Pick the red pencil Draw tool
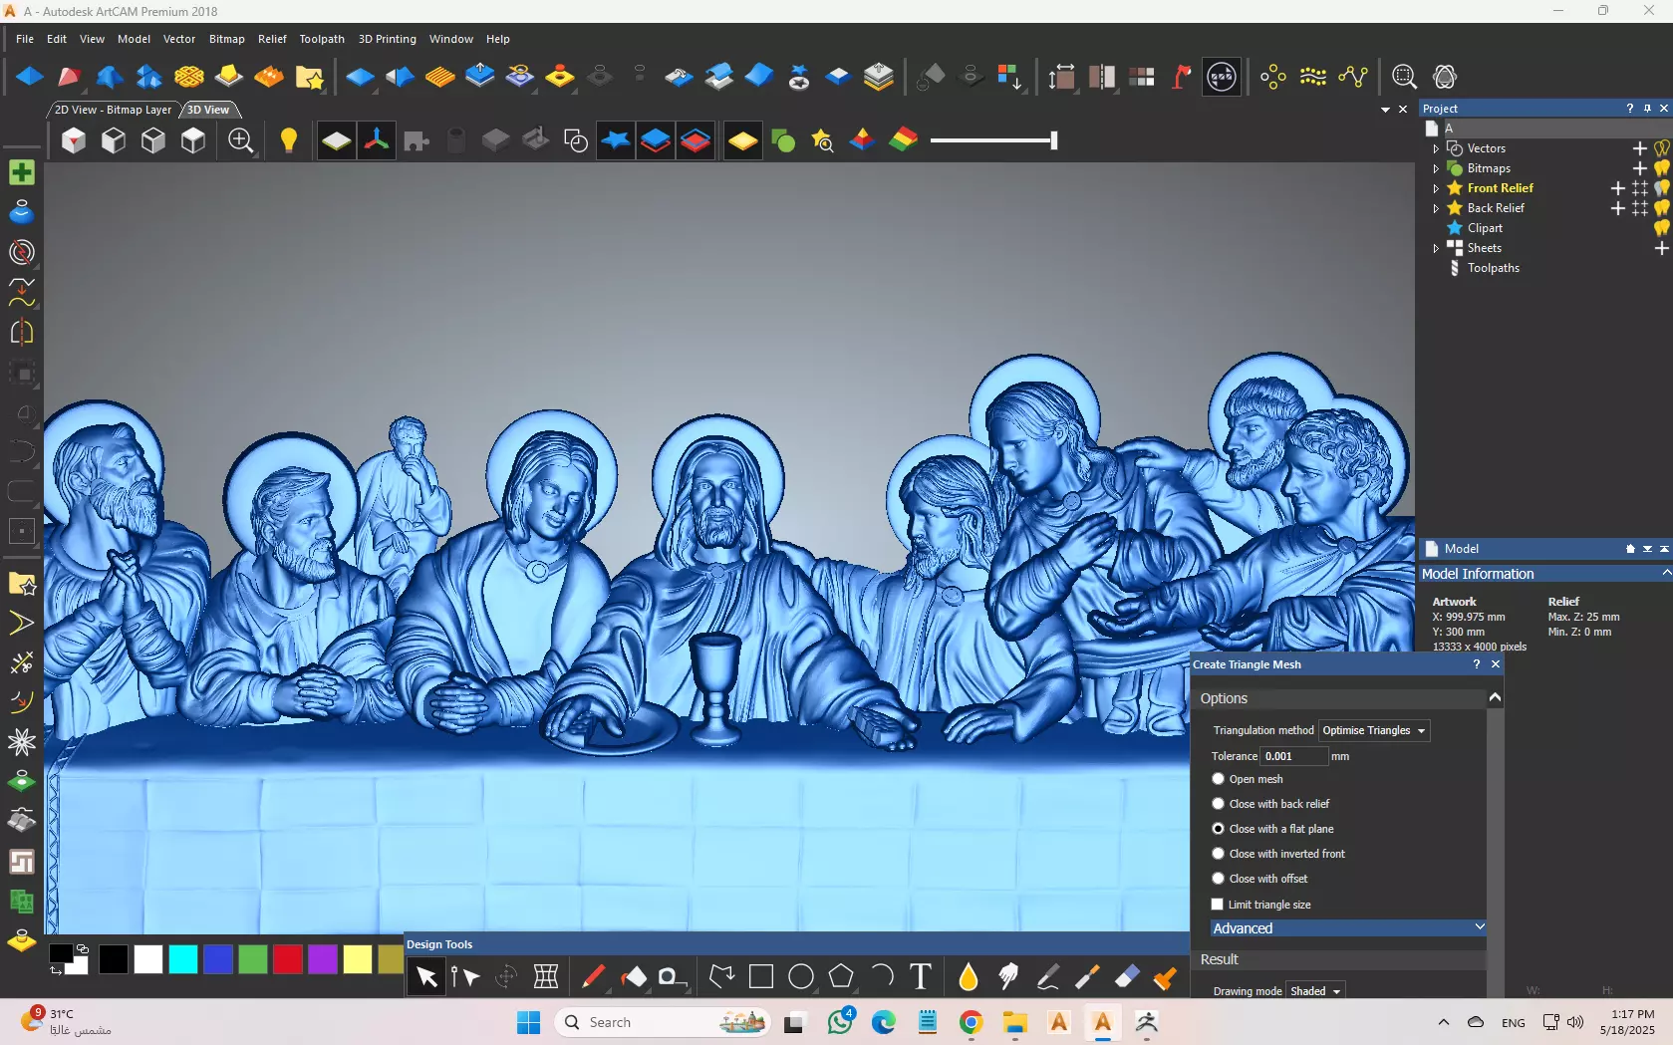The height and width of the screenshot is (1045, 1673). pyautogui.click(x=593, y=976)
